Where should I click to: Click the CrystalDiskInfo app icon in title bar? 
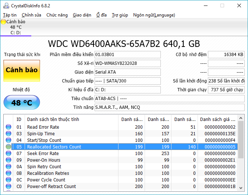(6, 5)
